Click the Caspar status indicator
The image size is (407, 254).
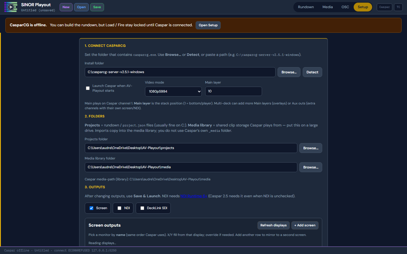pyautogui.click(x=384, y=7)
